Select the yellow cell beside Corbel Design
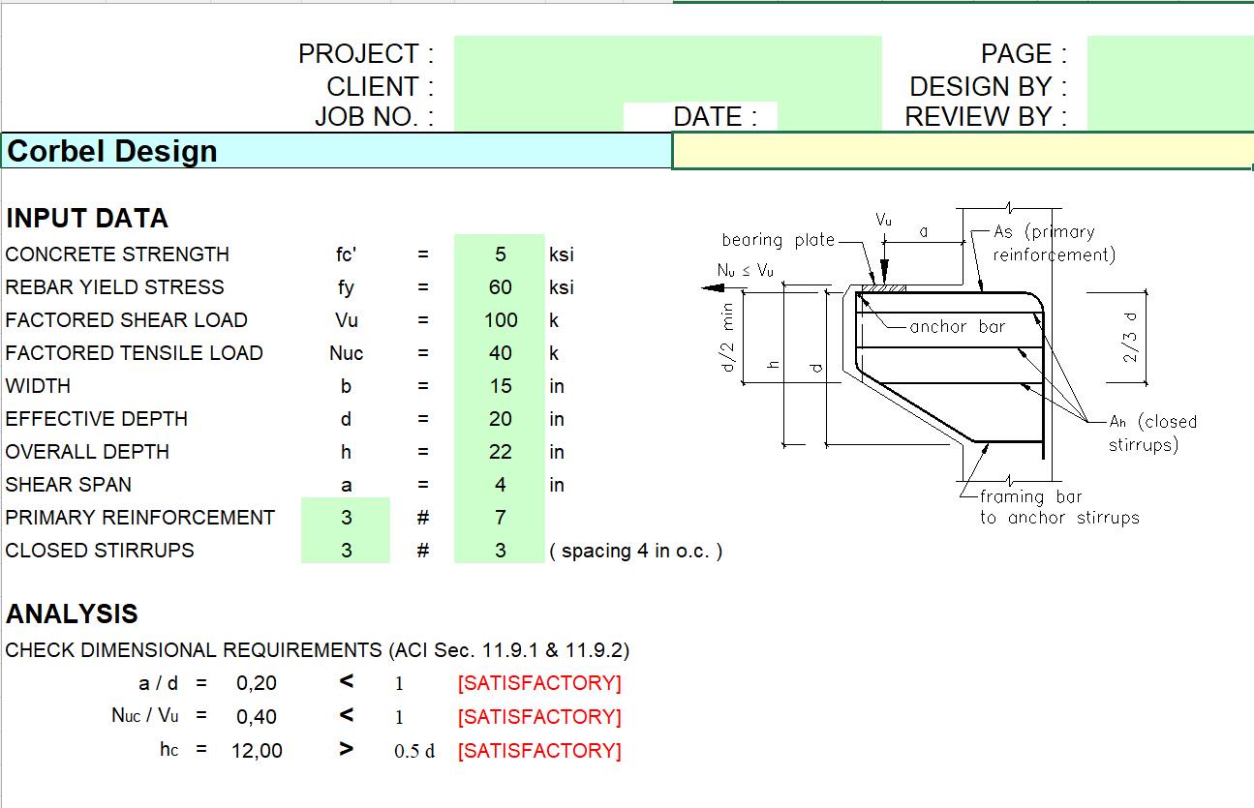Image resolution: width=1254 pixels, height=808 pixels. point(963,151)
